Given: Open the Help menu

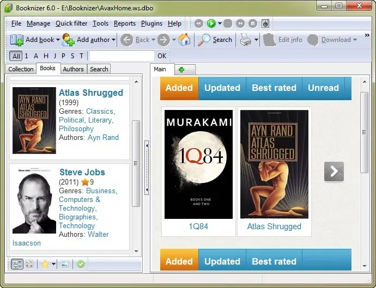Looking at the screenshot, I should coord(174,23).
